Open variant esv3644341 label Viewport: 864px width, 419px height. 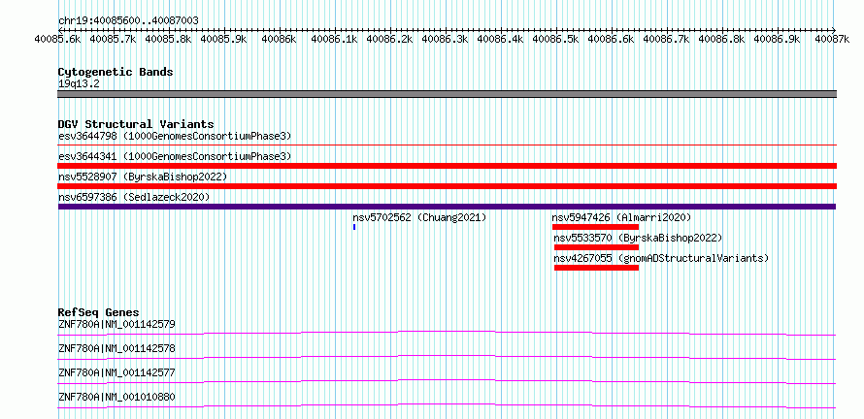[x=175, y=156]
